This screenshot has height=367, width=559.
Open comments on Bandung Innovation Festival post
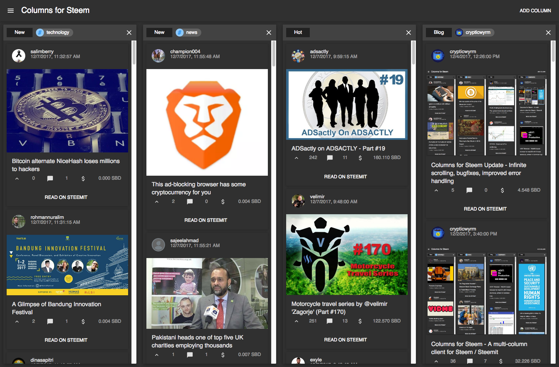click(50, 321)
